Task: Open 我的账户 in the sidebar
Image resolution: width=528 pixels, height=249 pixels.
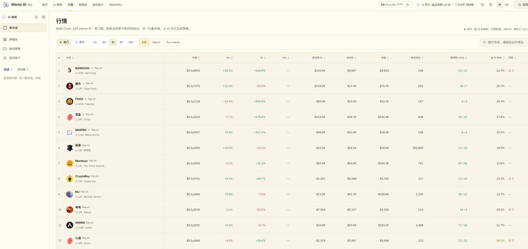Action: [x=25, y=58]
